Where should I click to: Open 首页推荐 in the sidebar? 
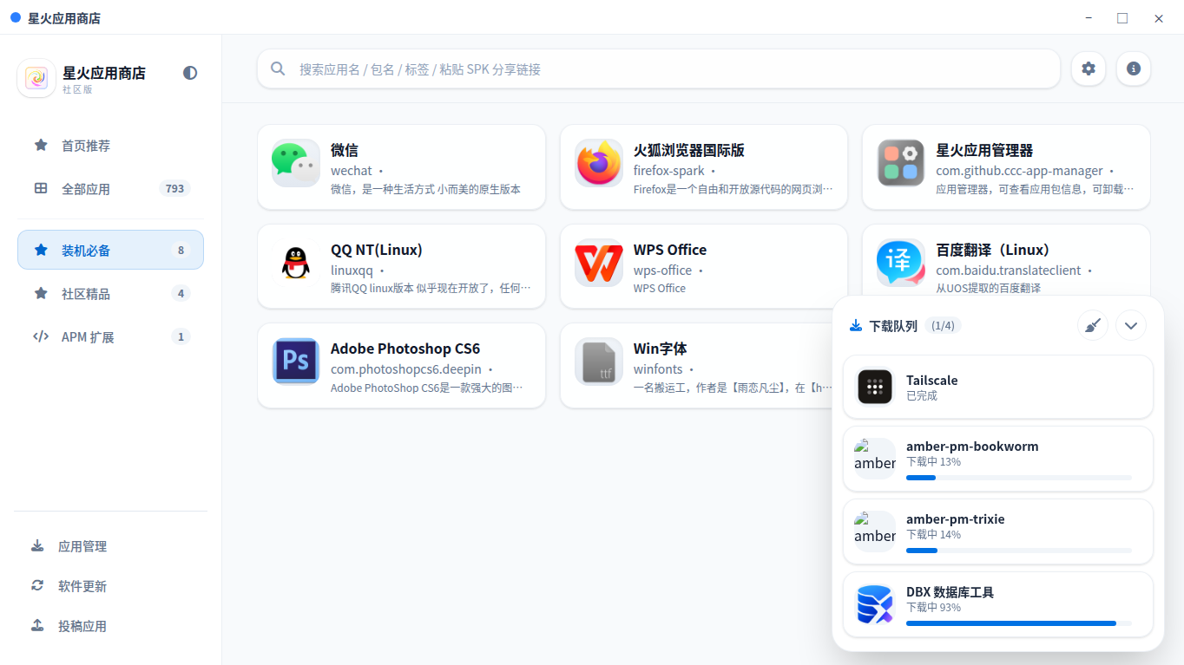click(x=111, y=146)
